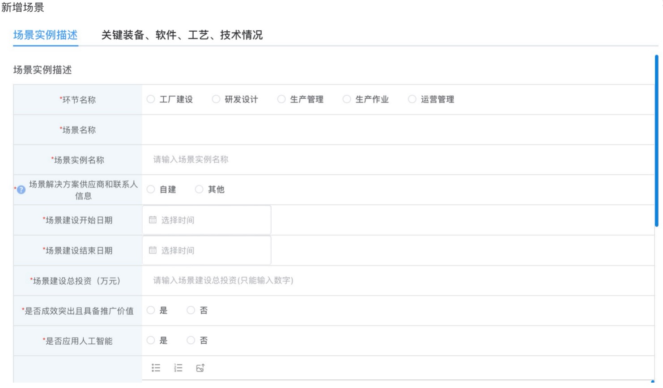Viewport: 663px width, 388px height.
Task: Click the blue question mark help icon
Action: coord(21,190)
